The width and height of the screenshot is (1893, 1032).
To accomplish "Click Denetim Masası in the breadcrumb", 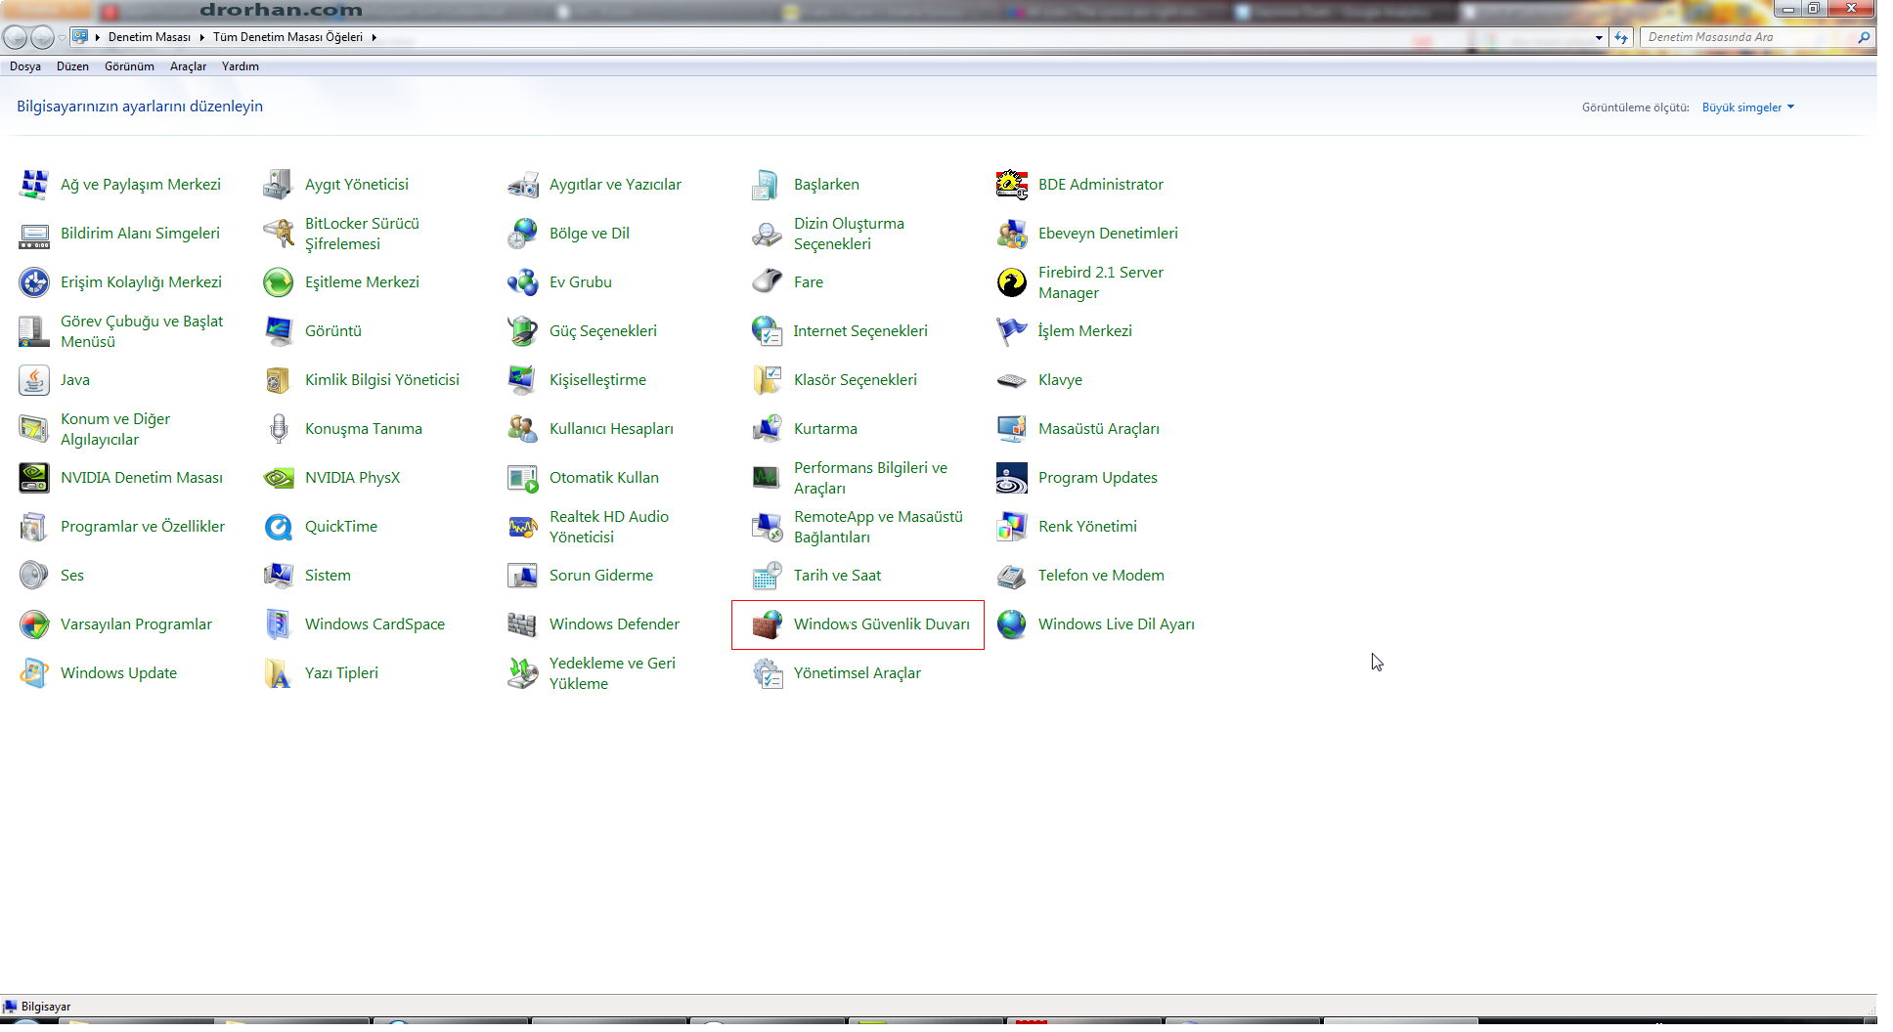I will tap(150, 38).
